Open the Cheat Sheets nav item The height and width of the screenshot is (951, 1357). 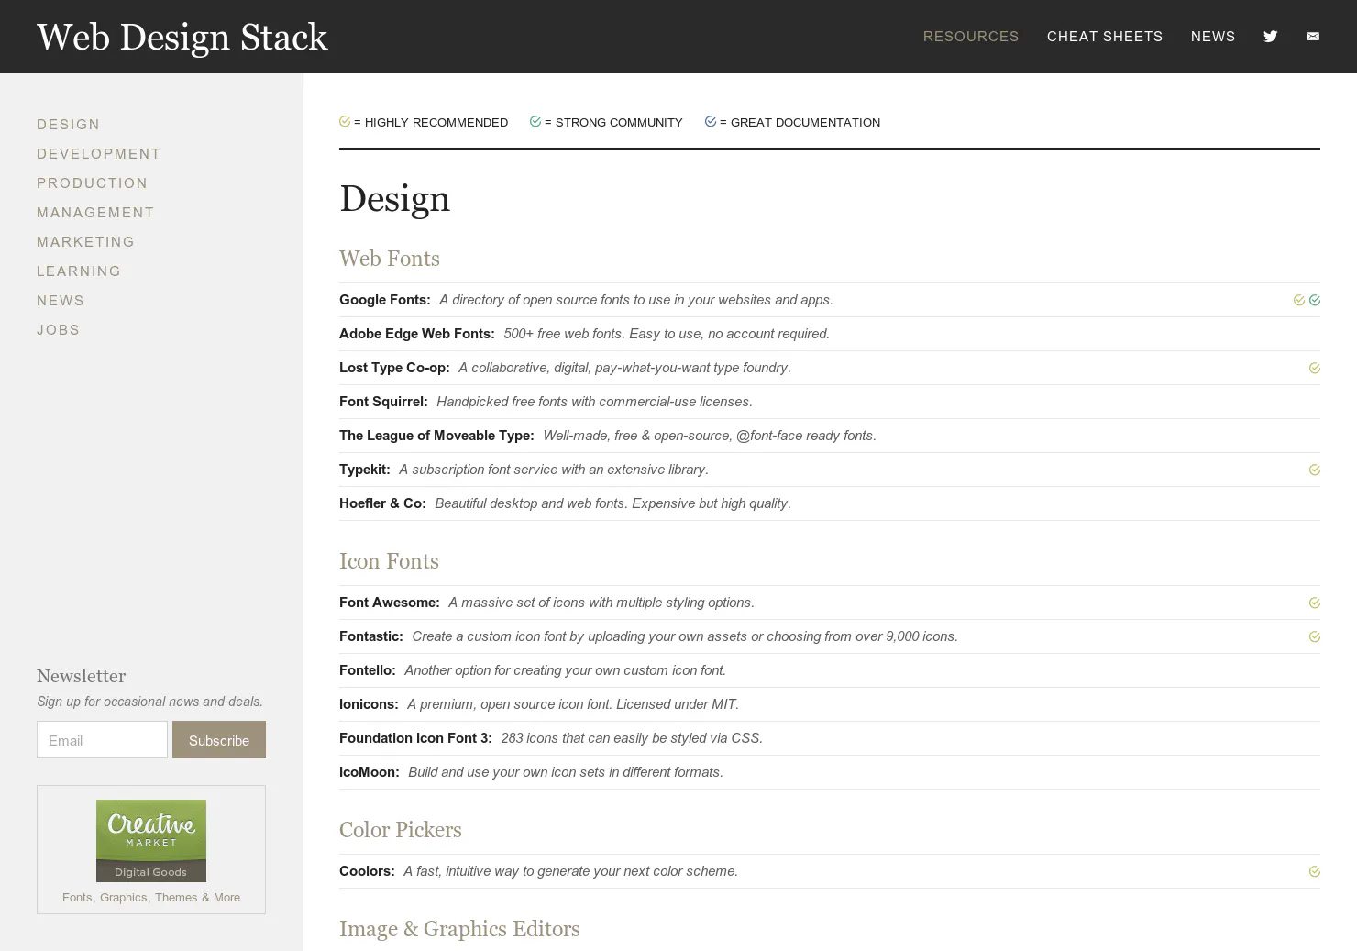pos(1105,37)
